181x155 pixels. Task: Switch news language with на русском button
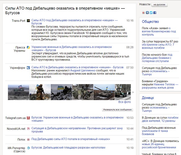click(x=159, y=5)
